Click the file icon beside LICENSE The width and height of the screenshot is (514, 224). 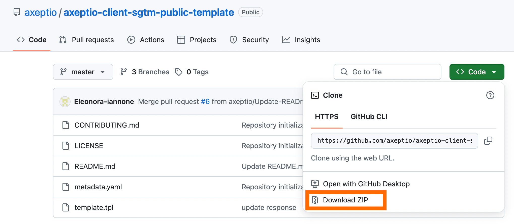click(66, 146)
